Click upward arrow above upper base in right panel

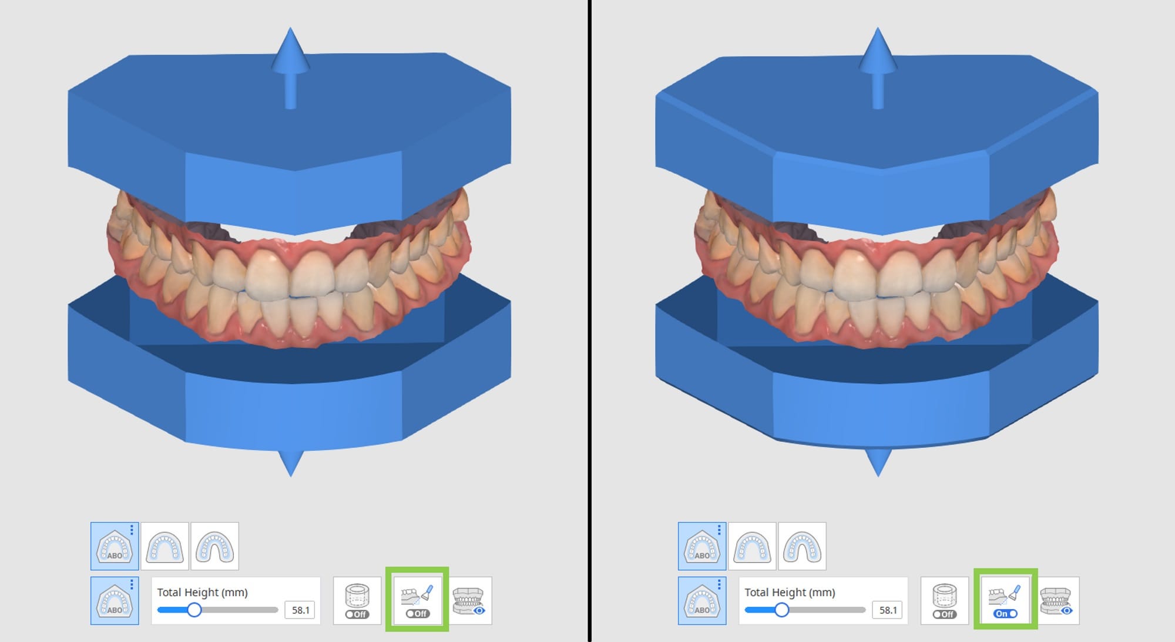pos(878,68)
